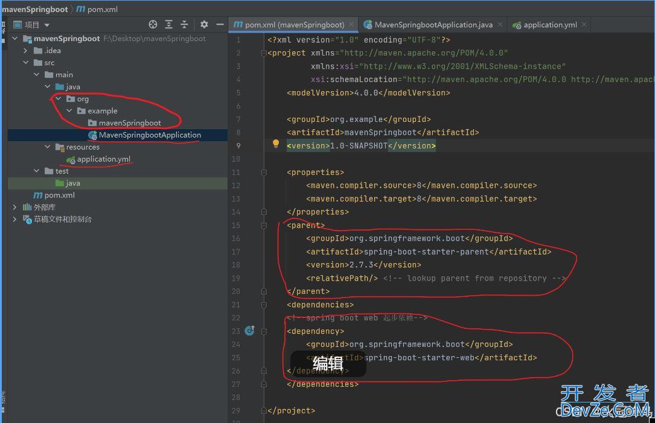Fold the dependencies block on line 21

point(264,305)
